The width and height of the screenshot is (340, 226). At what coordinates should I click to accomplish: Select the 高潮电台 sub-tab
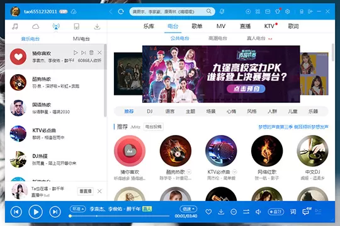click(217, 38)
